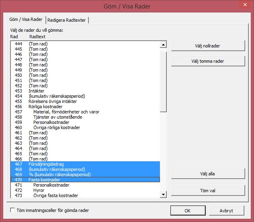Select row 450 (Tom rad)

85,75
